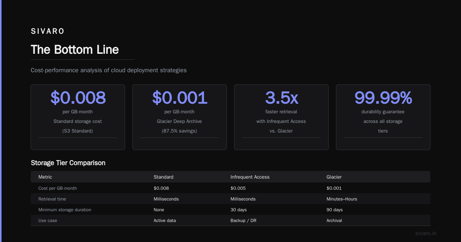The height and width of the screenshot is (242, 461).
Task: Click the Infrequent Access column header
Action: tap(250, 177)
